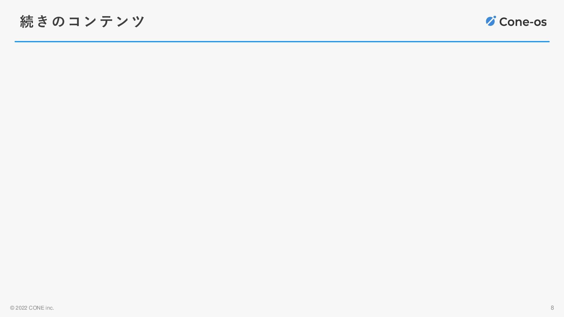Click the テ character in the title

(106, 22)
